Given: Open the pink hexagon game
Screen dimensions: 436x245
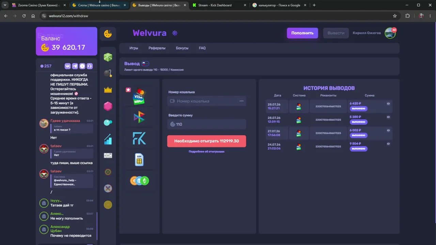Looking at the screenshot, I should coord(108,106).
